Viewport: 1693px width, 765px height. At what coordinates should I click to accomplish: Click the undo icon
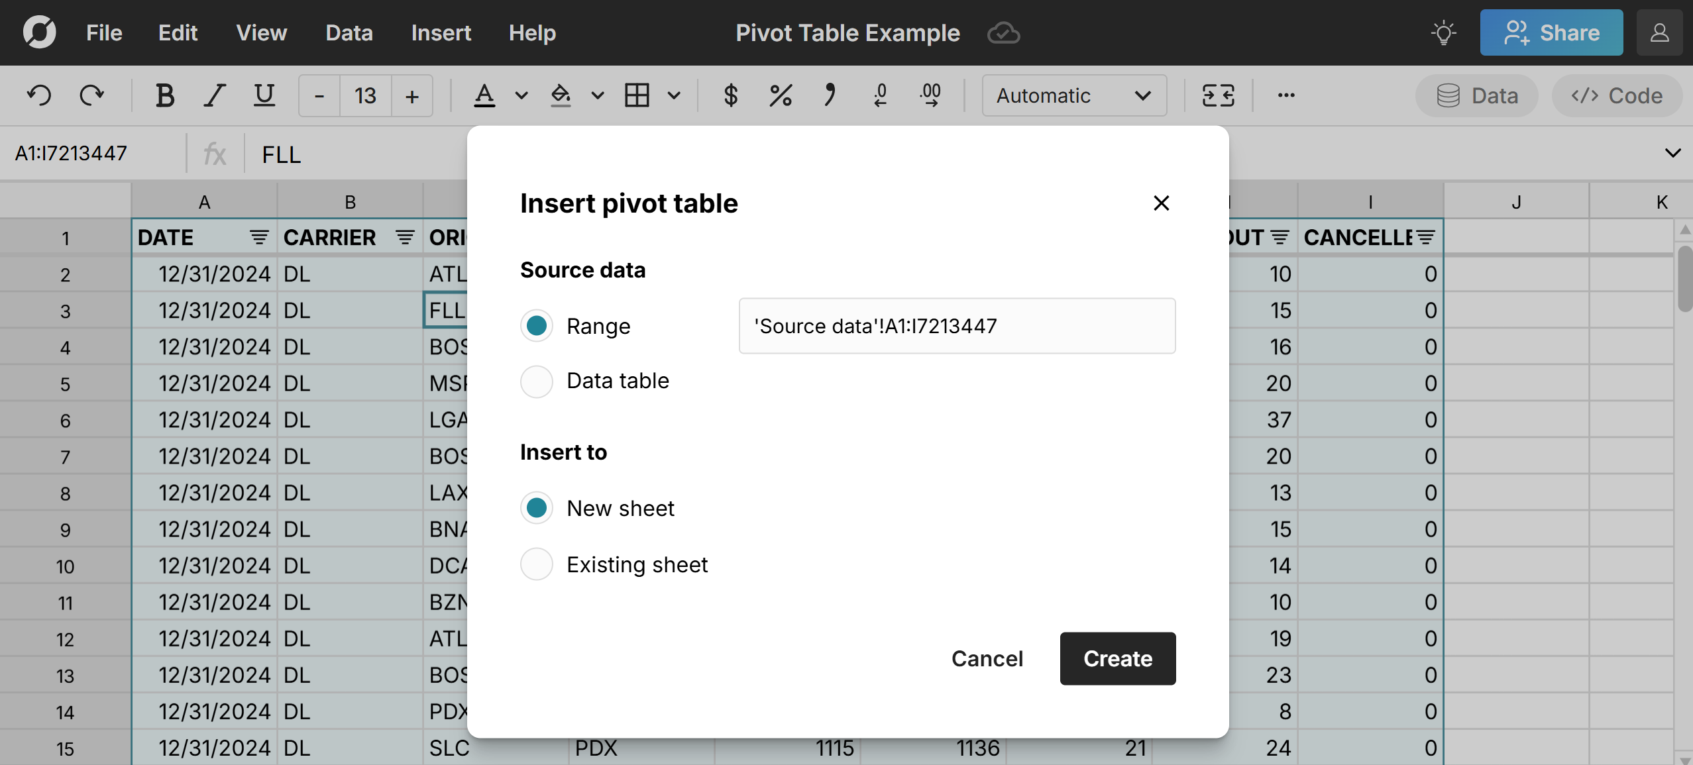[x=40, y=95]
